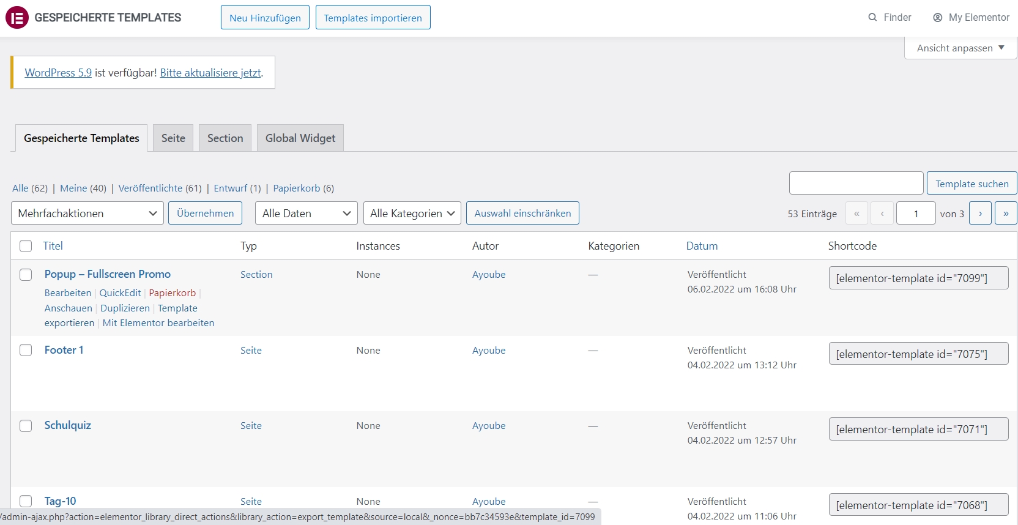Open the Alle Daten date filter
This screenshot has width=1018, height=525.
(x=307, y=213)
